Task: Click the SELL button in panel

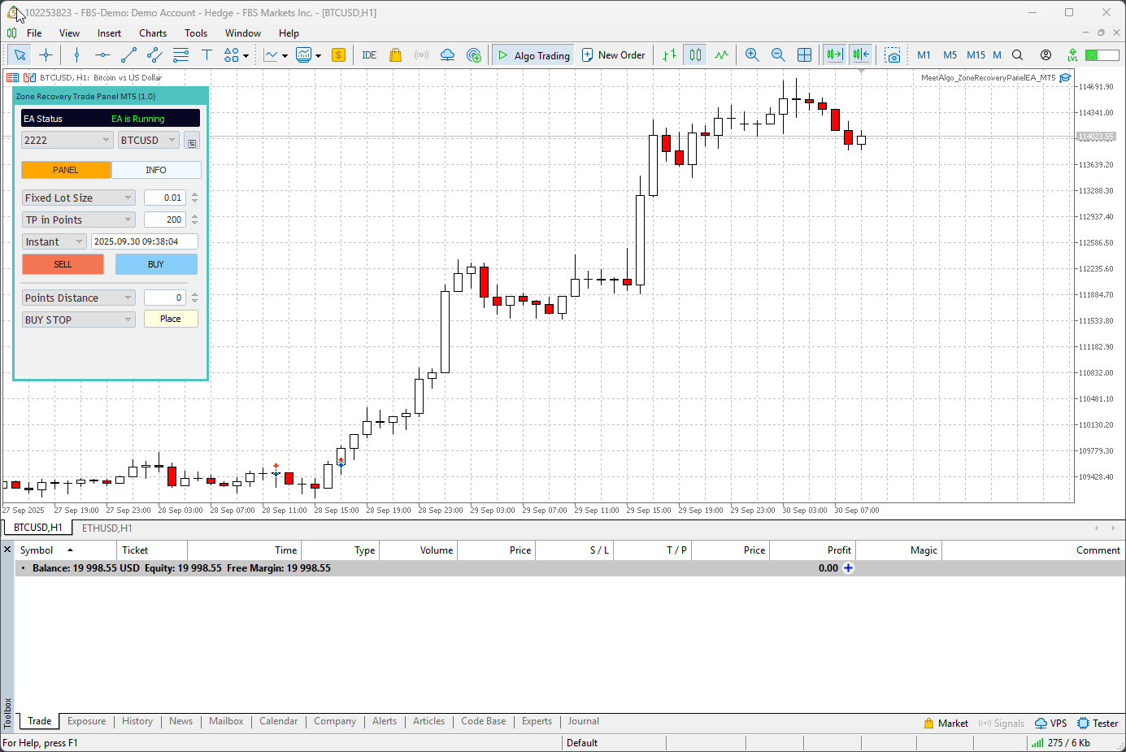Action: tap(63, 264)
